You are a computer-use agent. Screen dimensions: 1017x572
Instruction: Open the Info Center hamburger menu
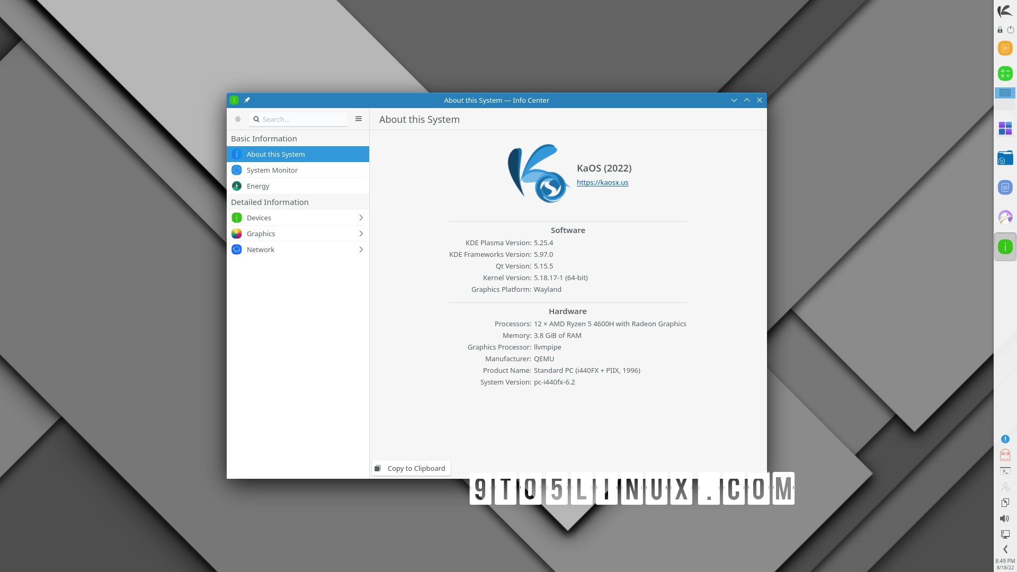pyautogui.click(x=358, y=119)
